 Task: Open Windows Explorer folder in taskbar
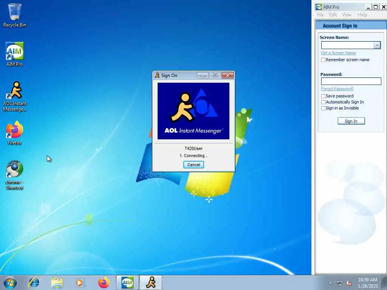(x=57, y=282)
